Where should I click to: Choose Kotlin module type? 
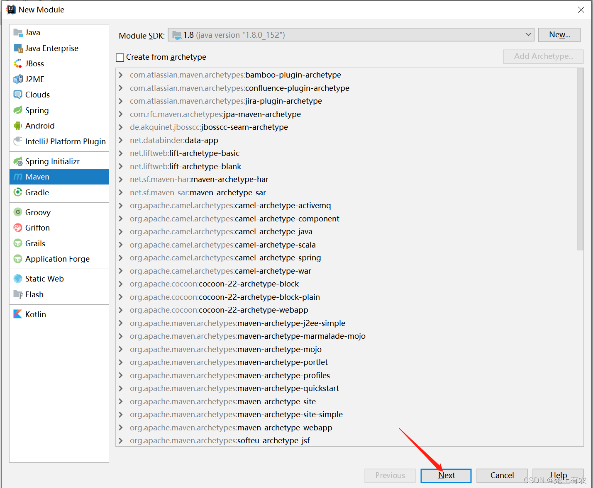click(59, 314)
